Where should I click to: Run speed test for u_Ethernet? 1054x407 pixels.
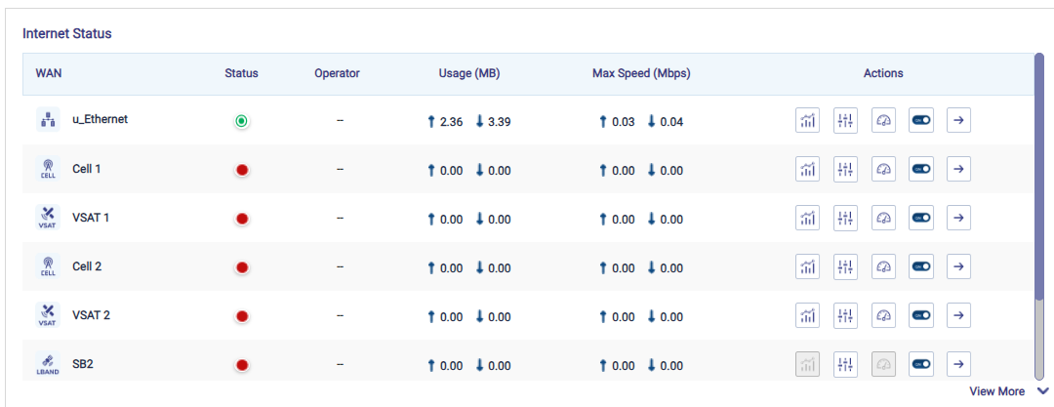[883, 121]
